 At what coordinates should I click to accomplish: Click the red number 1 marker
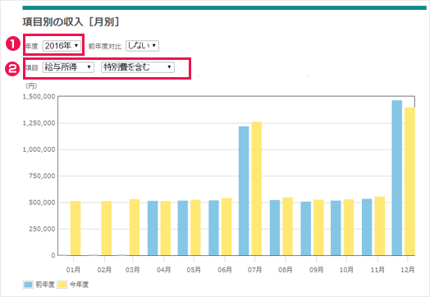(13, 44)
